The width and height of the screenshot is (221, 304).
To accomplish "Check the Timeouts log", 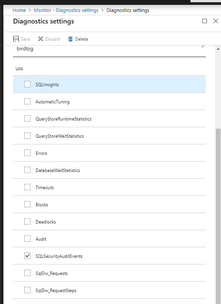I will pyautogui.click(x=27, y=187).
